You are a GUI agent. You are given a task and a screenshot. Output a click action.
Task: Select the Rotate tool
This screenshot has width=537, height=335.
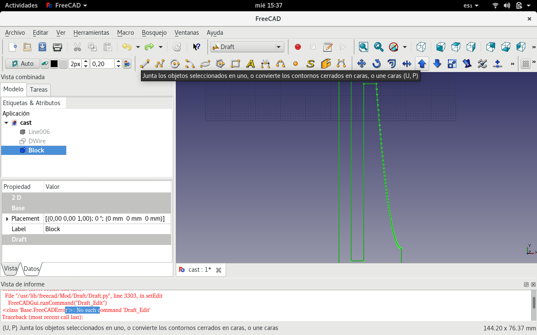(x=377, y=64)
